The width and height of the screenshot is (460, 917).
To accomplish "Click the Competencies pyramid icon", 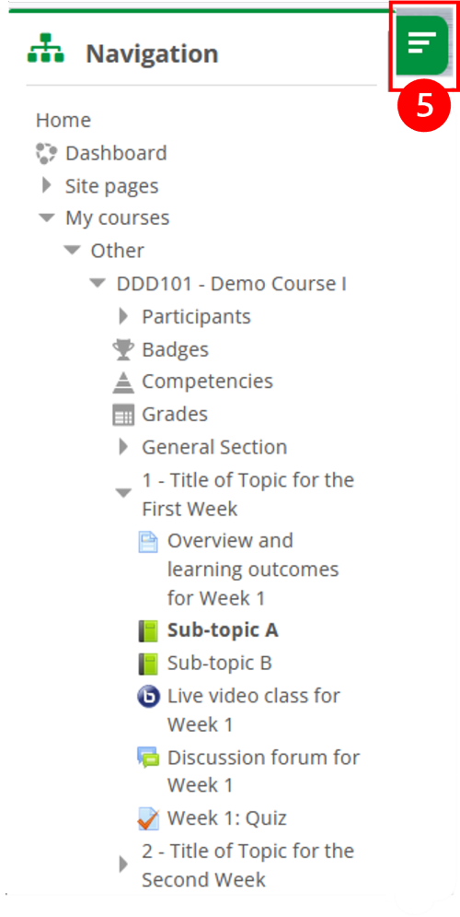I will (x=123, y=382).
